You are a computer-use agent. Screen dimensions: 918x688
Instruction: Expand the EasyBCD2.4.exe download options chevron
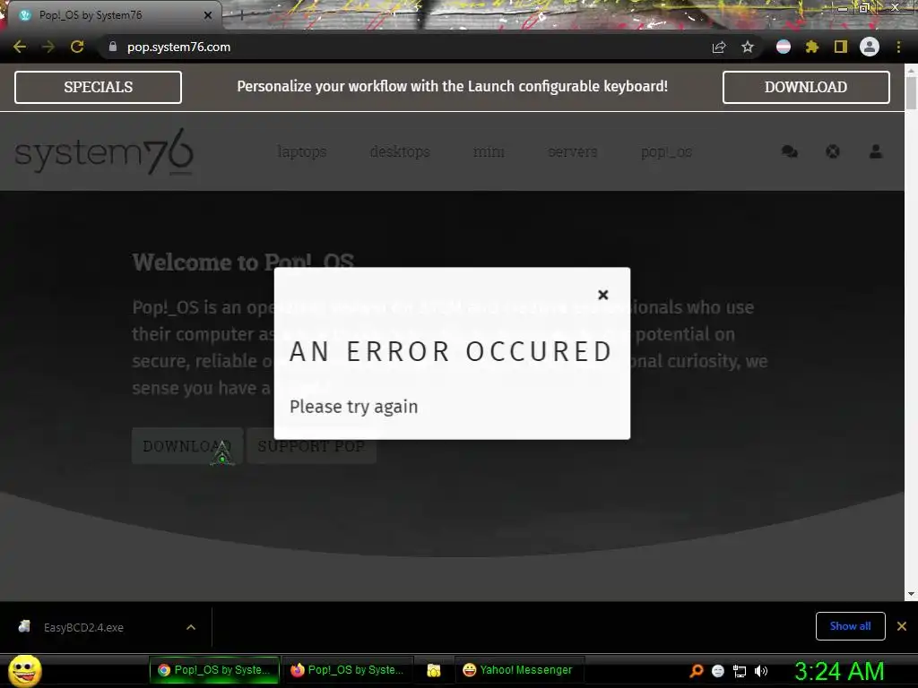(x=191, y=627)
